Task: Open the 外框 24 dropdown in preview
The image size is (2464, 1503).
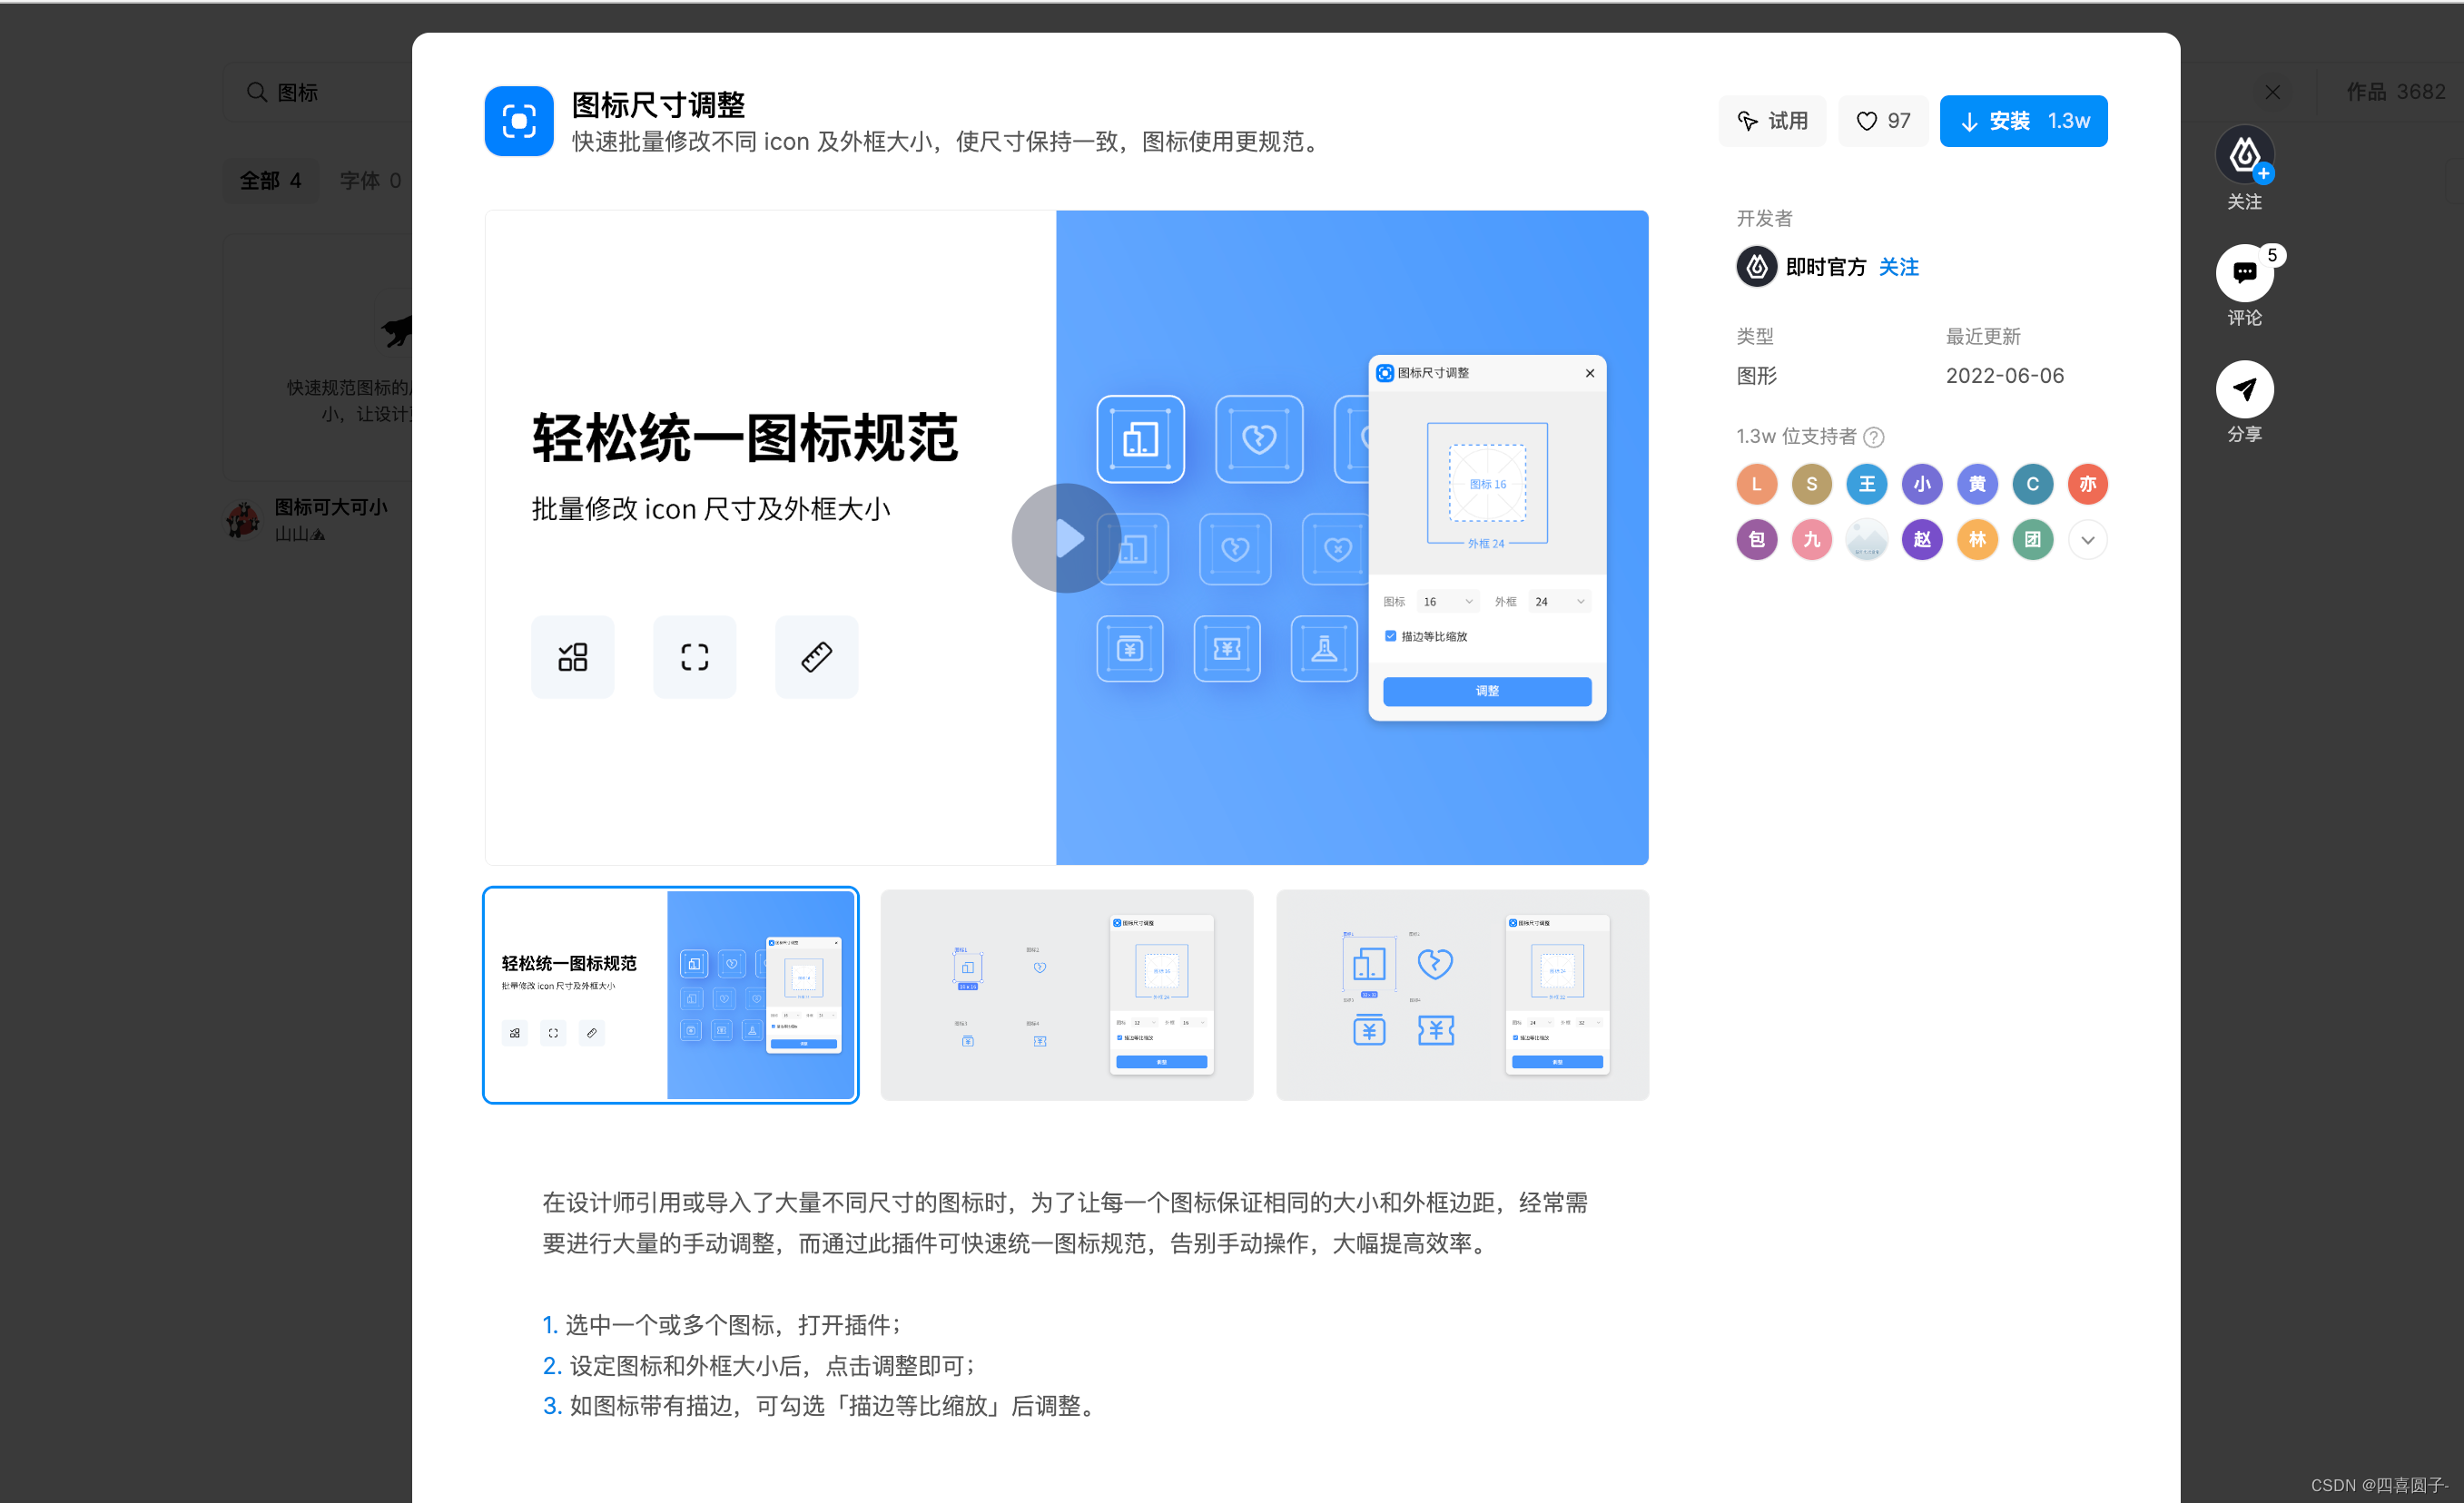Action: point(1559,601)
